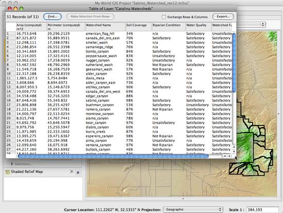The image size is (283, 213).
Task: Click the Find... button
Action: pos(52,17)
